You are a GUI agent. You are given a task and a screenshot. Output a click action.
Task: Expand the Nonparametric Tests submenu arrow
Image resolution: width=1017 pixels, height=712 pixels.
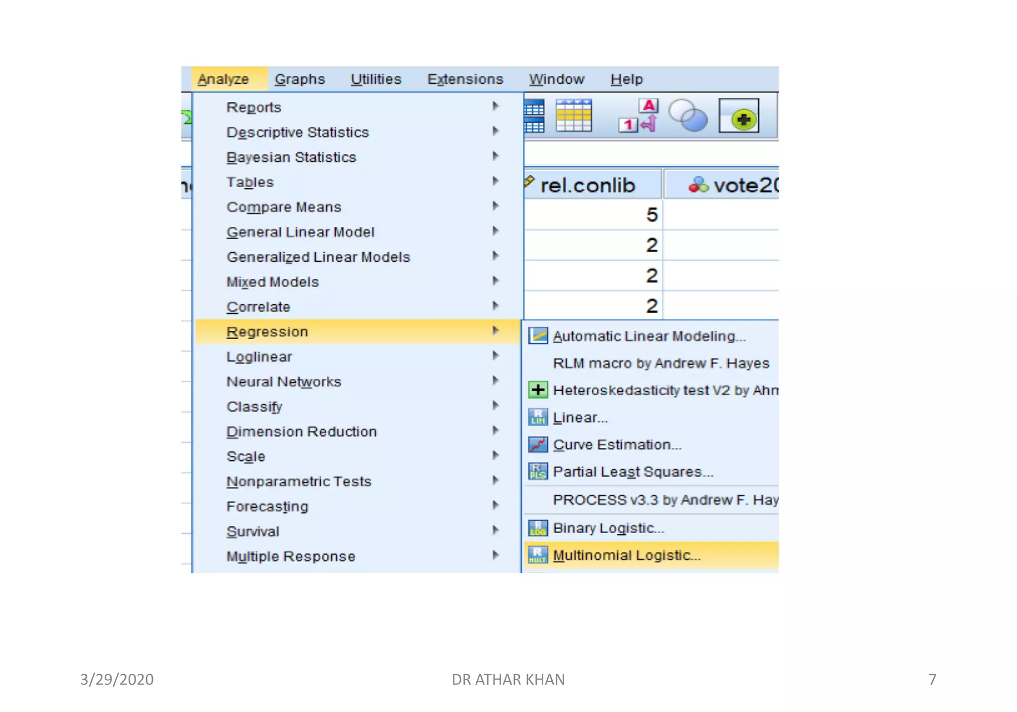coord(495,481)
